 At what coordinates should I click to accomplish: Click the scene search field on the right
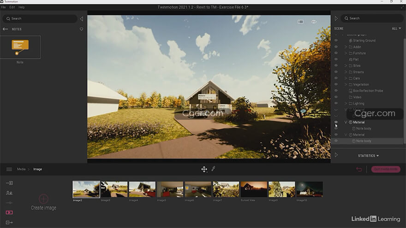click(372, 18)
